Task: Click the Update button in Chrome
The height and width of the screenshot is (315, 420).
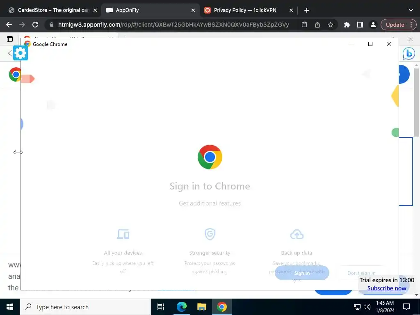Action: click(395, 25)
